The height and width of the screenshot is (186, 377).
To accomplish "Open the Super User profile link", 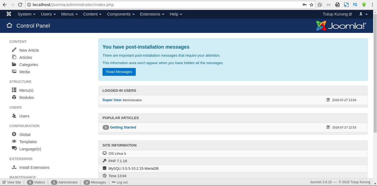I will (x=112, y=100).
